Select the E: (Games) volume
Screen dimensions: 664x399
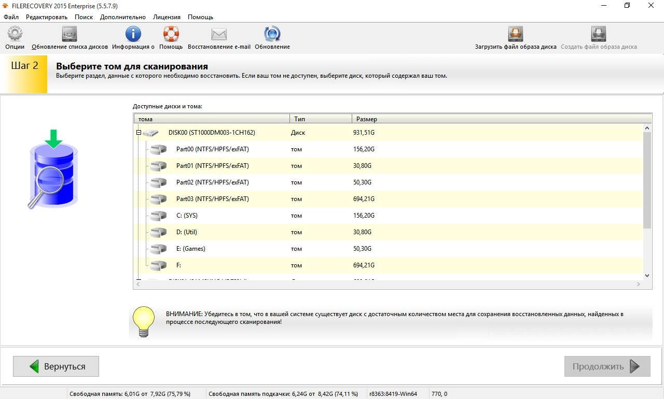pos(388,249)
